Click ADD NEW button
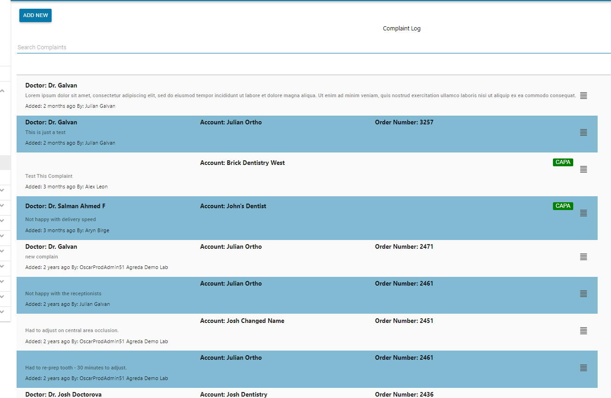 [35, 15]
